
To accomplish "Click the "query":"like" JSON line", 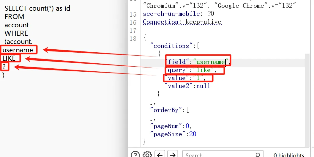I will click(190, 70).
